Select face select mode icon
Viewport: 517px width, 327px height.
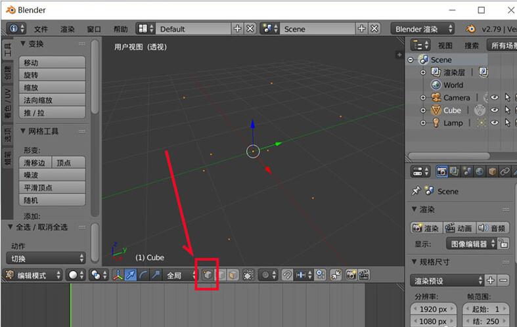(233, 274)
